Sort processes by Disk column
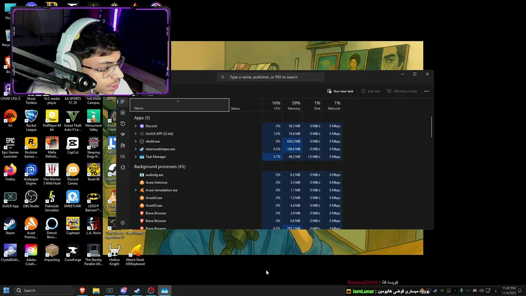This screenshot has width=526, height=296. tap(312, 105)
